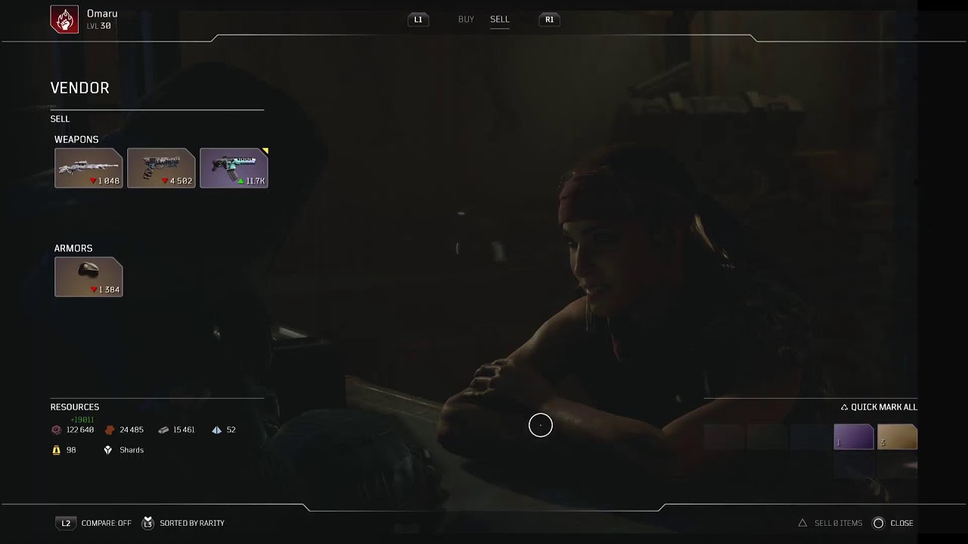Switch to the BUY tab

[466, 20]
